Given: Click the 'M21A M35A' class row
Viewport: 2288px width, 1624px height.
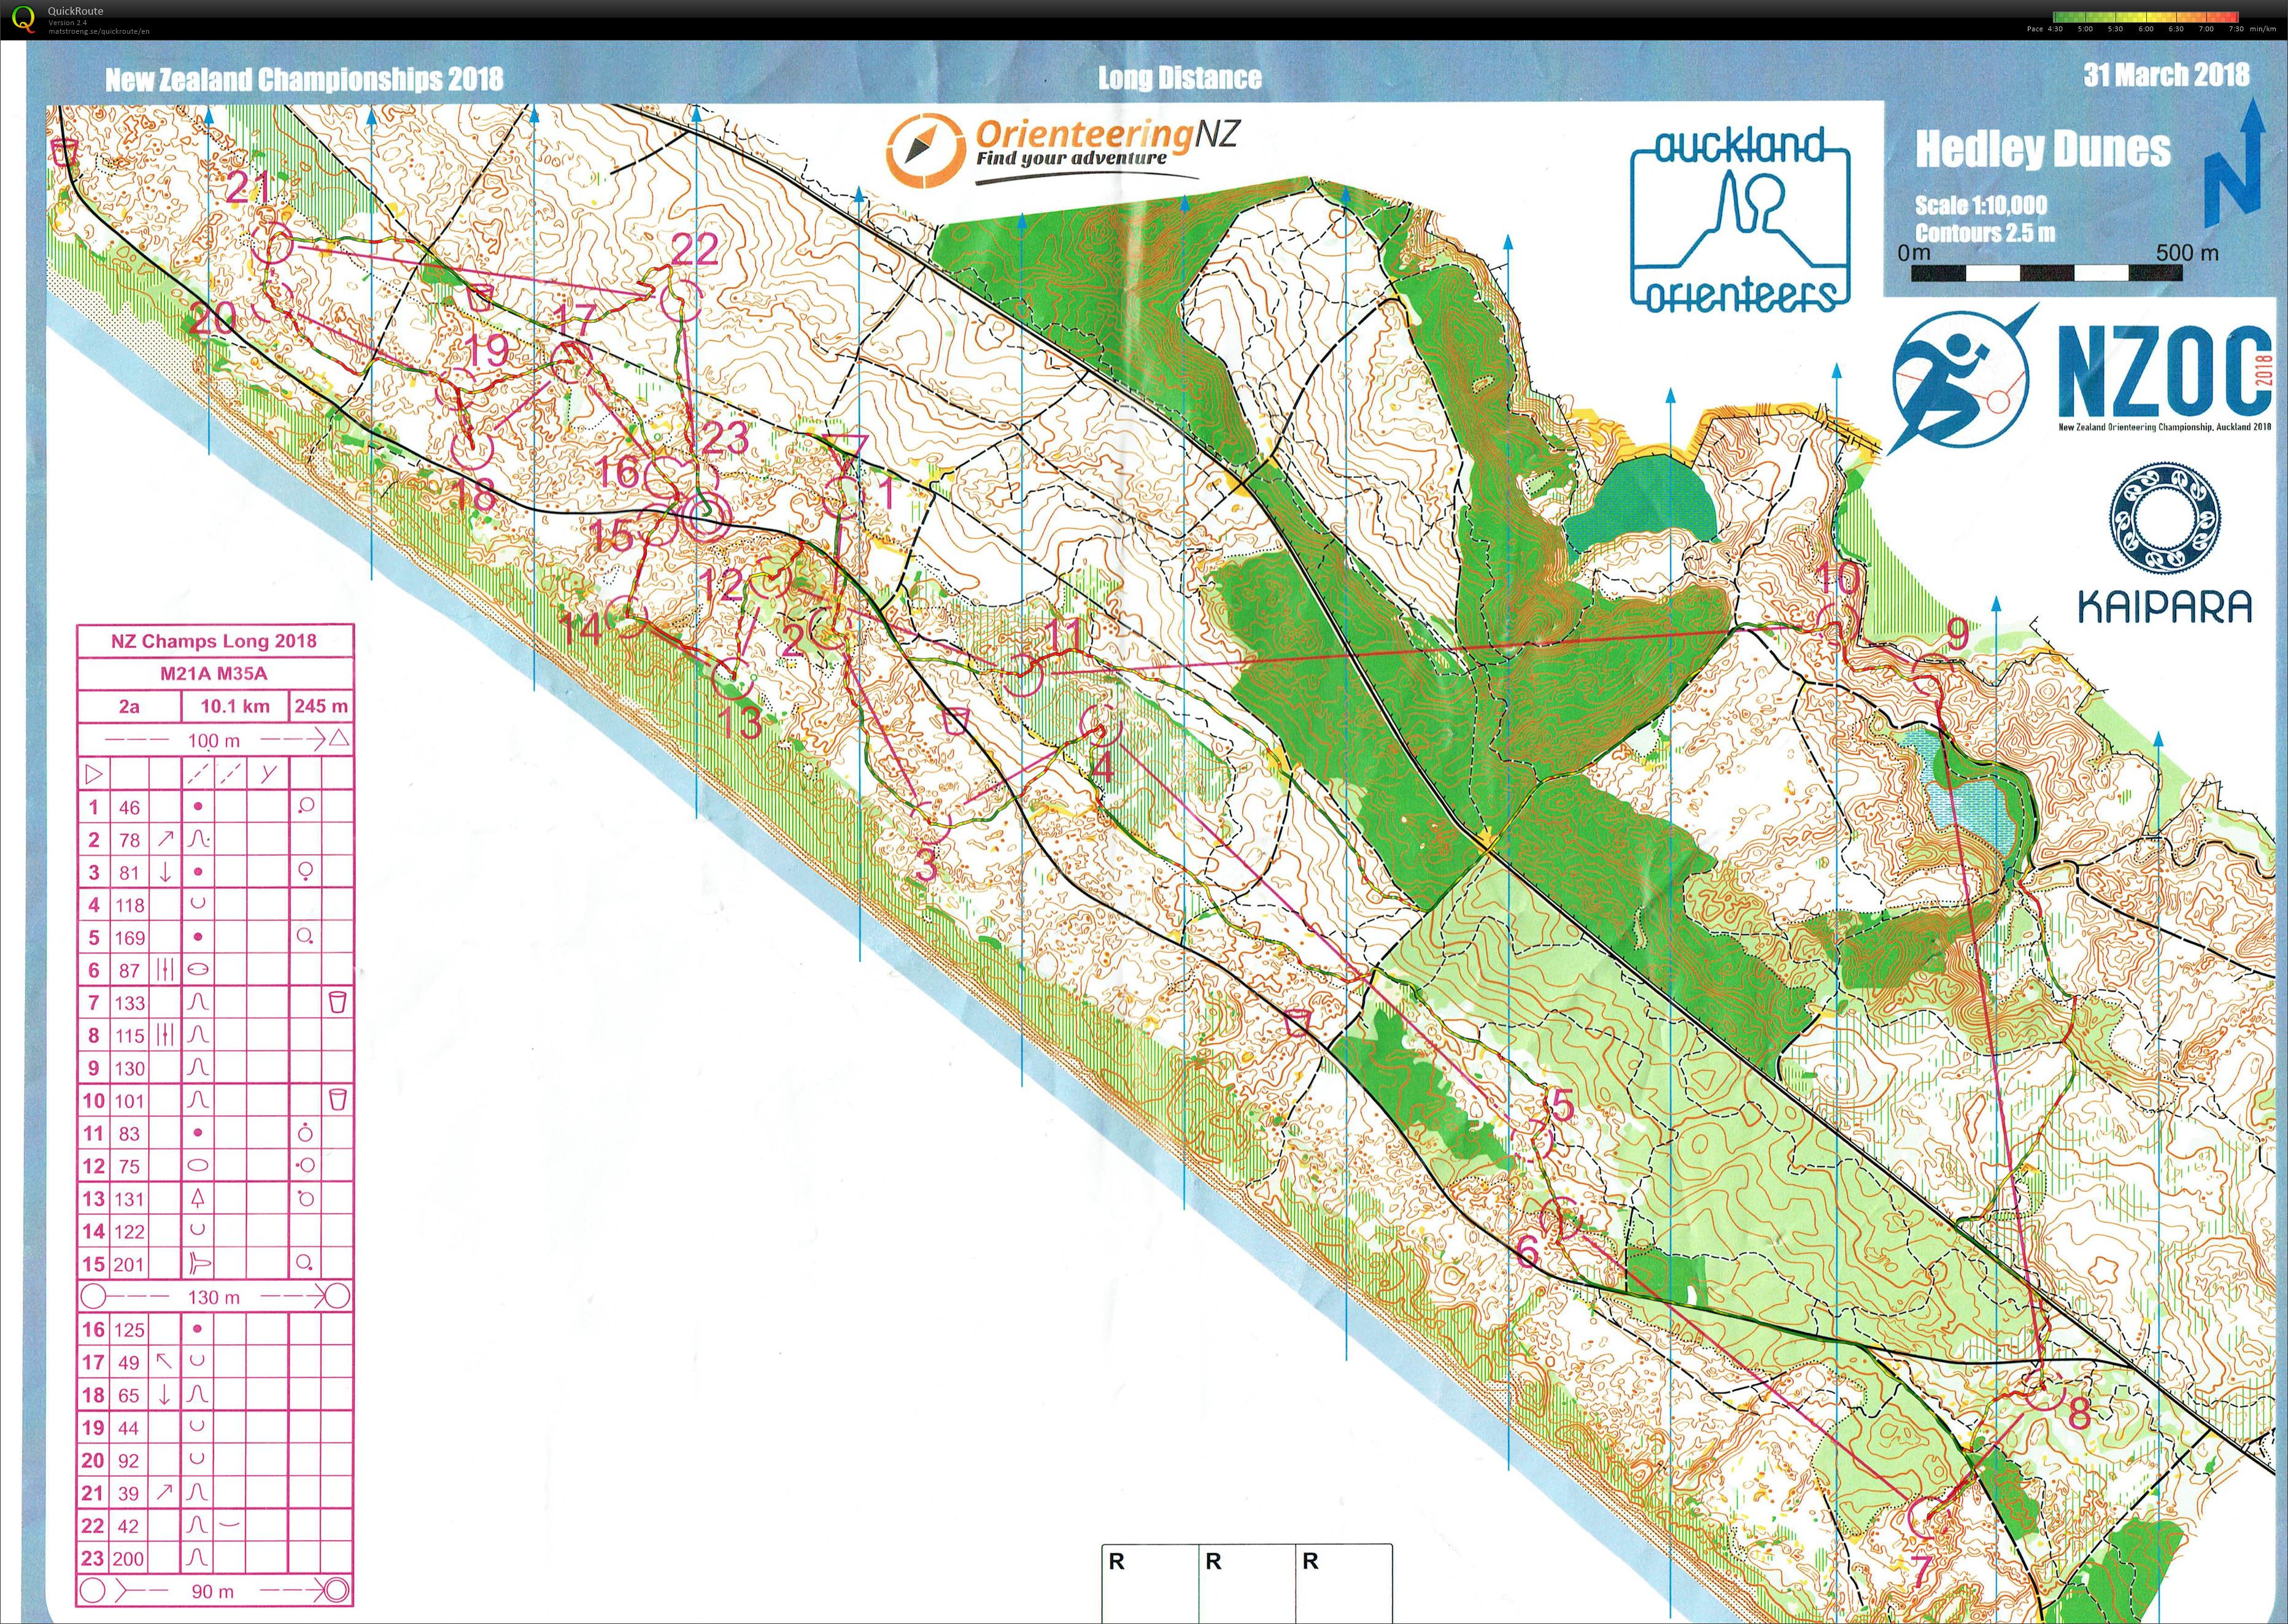Looking at the screenshot, I should [214, 674].
